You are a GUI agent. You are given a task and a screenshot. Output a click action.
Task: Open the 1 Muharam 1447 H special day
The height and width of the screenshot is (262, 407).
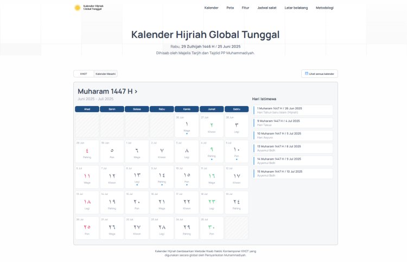(x=293, y=110)
